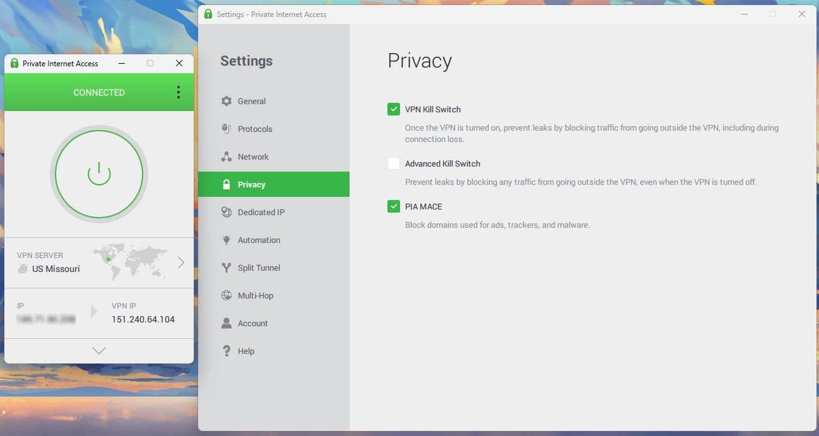Click the world map in VPN server tile
The image size is (819, 436).
pyautogui.click(x=131, y=262)
